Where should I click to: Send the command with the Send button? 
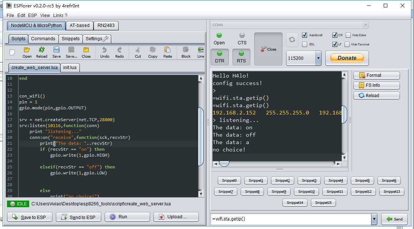click(x=394, y=219)
